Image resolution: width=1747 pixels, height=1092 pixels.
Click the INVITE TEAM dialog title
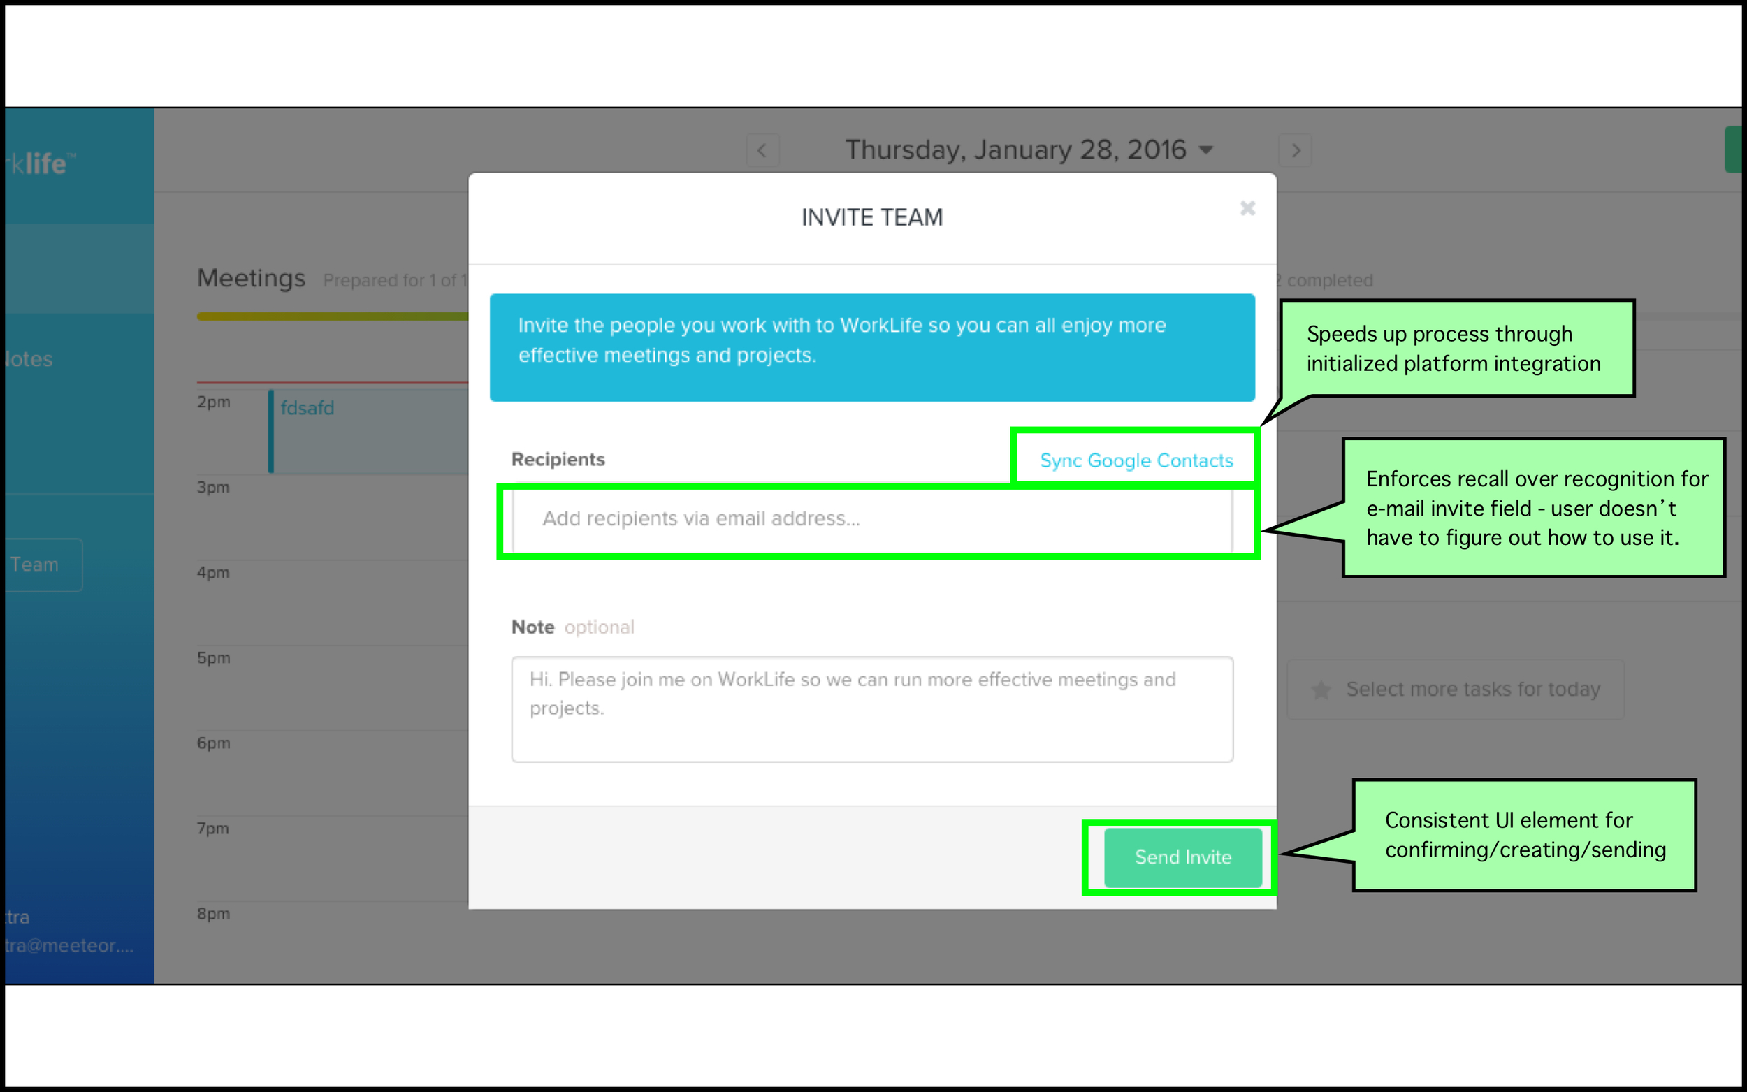pyautogui.click(x=871, y=217)
